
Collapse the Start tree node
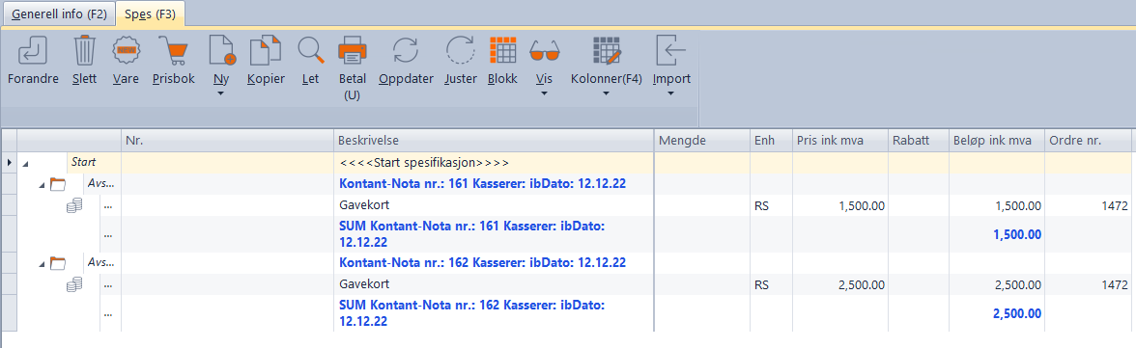coord(27,164)
